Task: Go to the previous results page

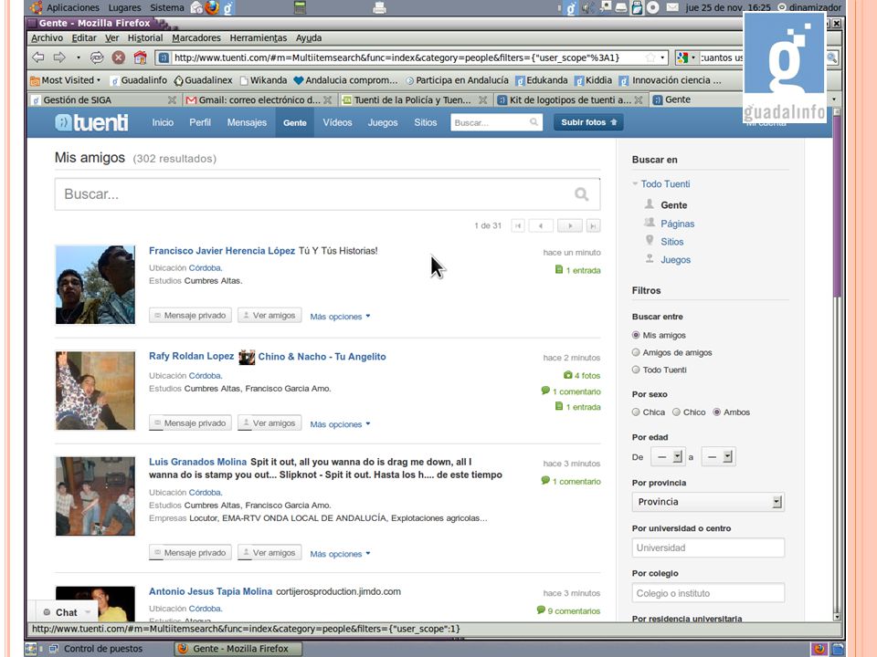Action: point(540,225)
